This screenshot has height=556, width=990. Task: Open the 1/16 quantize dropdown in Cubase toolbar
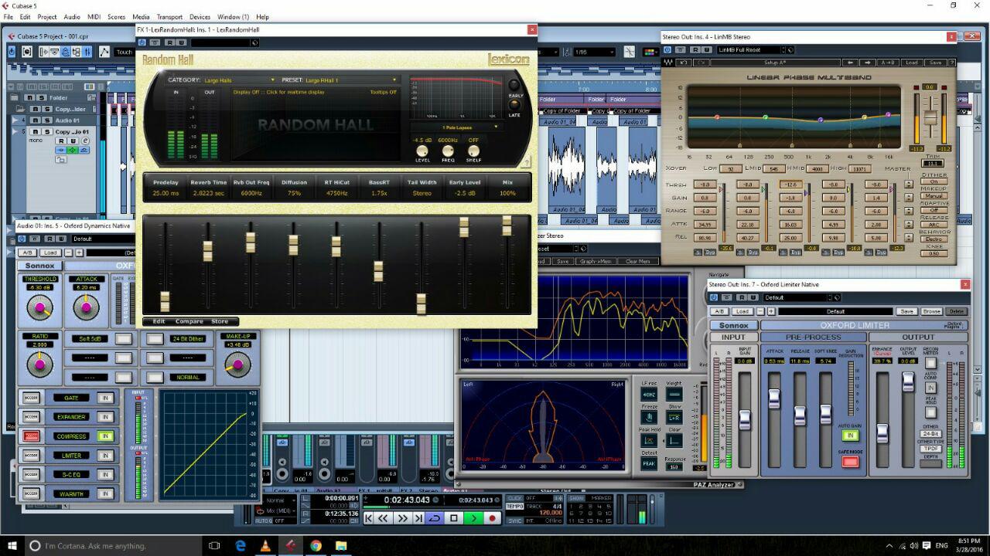coord(595,52)
